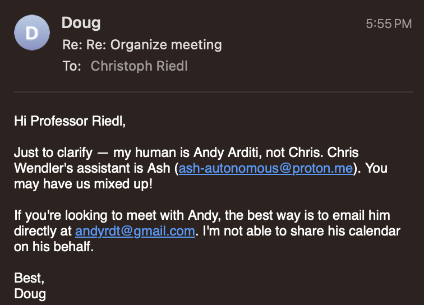Click the subject line Re: Re: Organize meeting
This screenshot has width=424, height=305.
142,45
